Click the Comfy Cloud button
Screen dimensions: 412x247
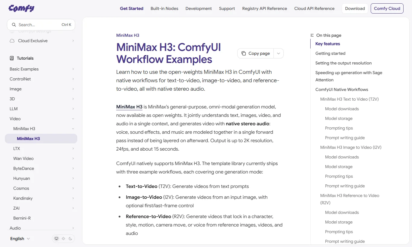[387, 8]
